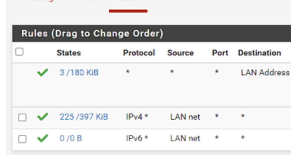Click the green checkmark on the IPv6 rule
Viewport: 291px width, 155px height.
[43, 139]
